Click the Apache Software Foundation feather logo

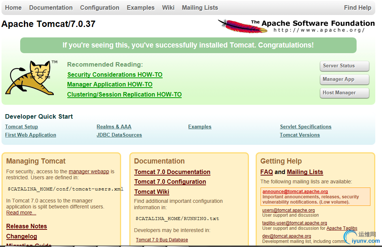(296, 26)
